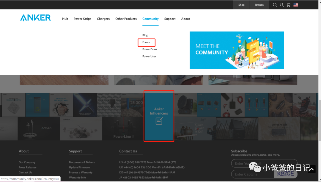Screen dimensions: 321x182
Task: Click the email subscription input field
Action: point(264,163)
